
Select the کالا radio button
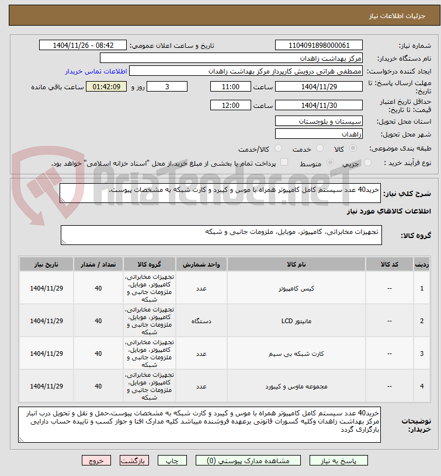(353, 148)
